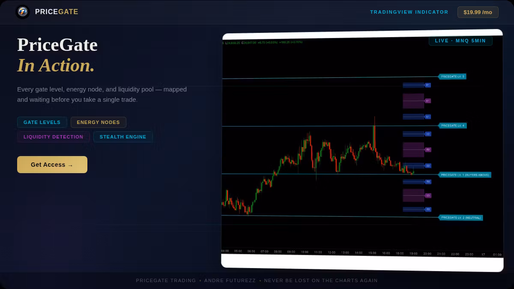Click the LIVE · MNQ 5MIN badge
514x289 pixels.
click(x=460, y=41)
